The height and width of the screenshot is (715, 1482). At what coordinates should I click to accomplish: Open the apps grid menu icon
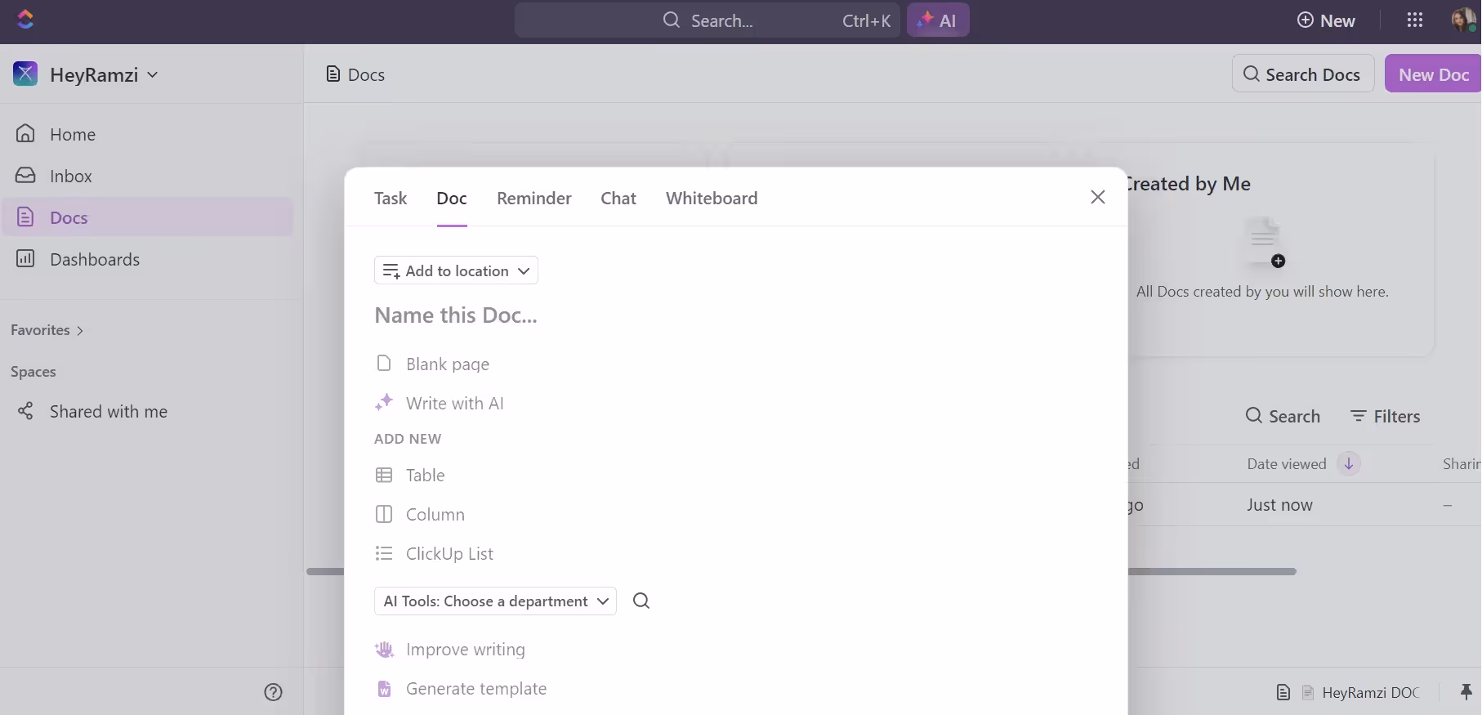tap(1415, 20)
